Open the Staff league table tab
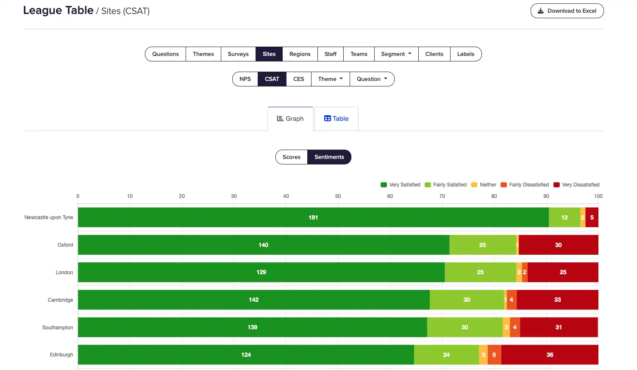Viewport: 637px width, 370px height. click(x=330, y=54)
